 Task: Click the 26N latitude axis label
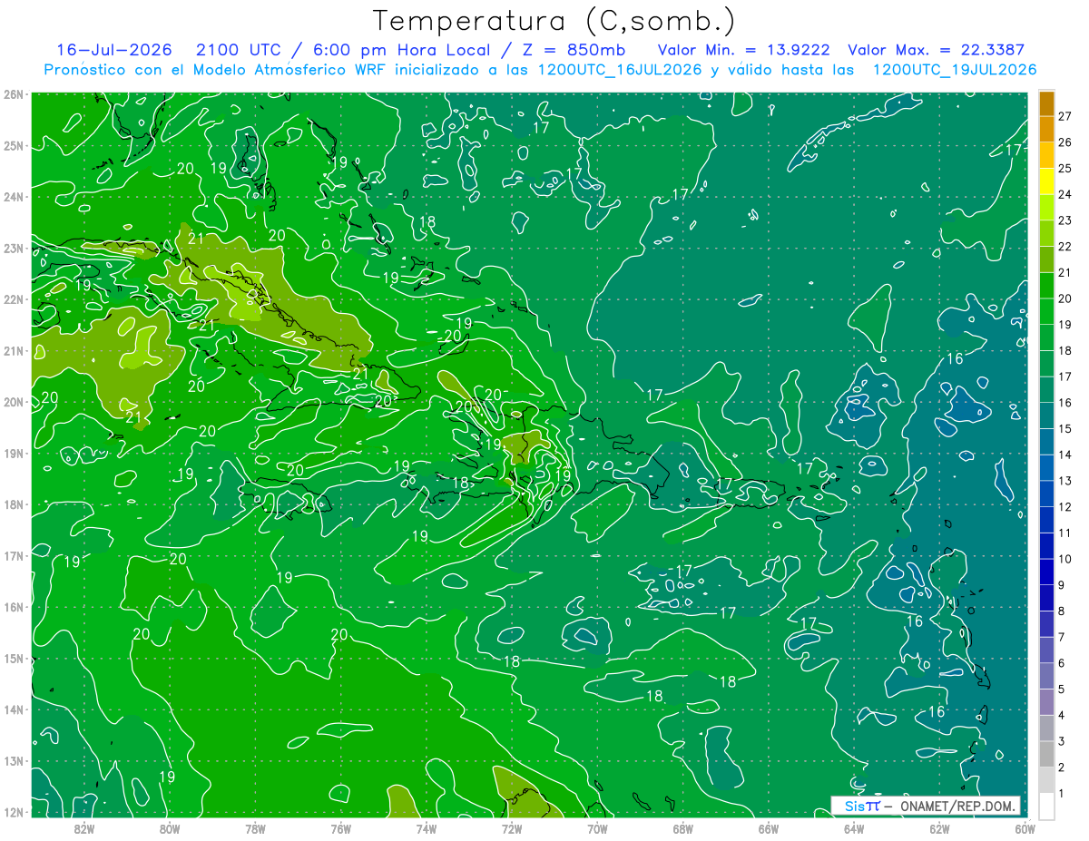pos(13,94)
